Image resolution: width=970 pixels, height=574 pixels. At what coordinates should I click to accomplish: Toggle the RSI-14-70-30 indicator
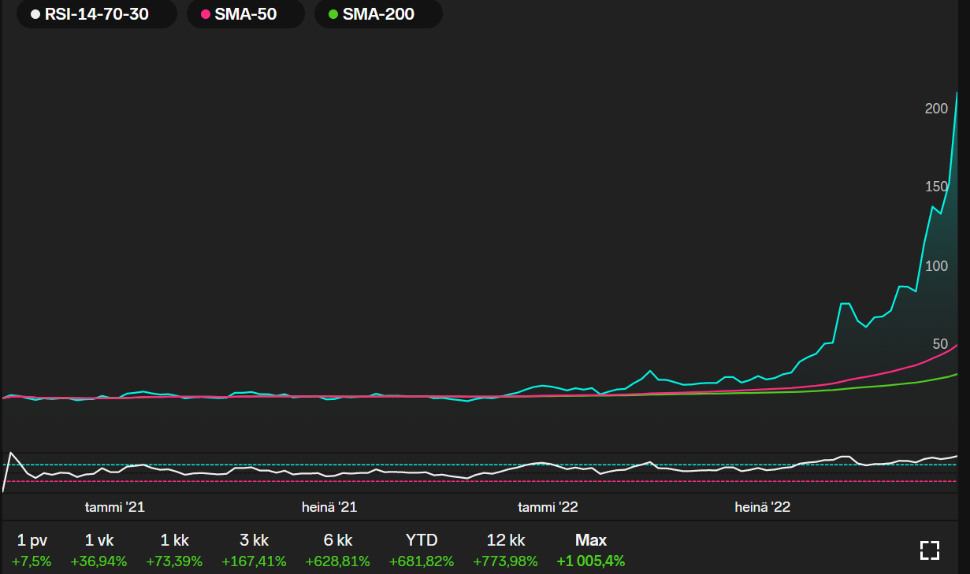(96, 14)
